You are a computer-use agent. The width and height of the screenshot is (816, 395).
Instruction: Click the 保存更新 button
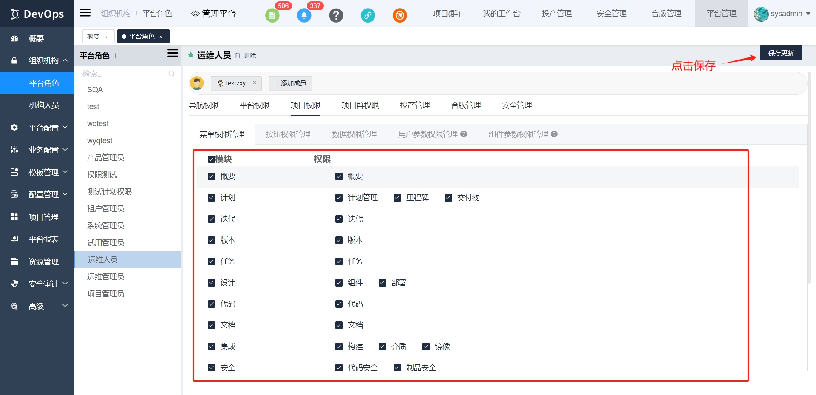[781, 53]
